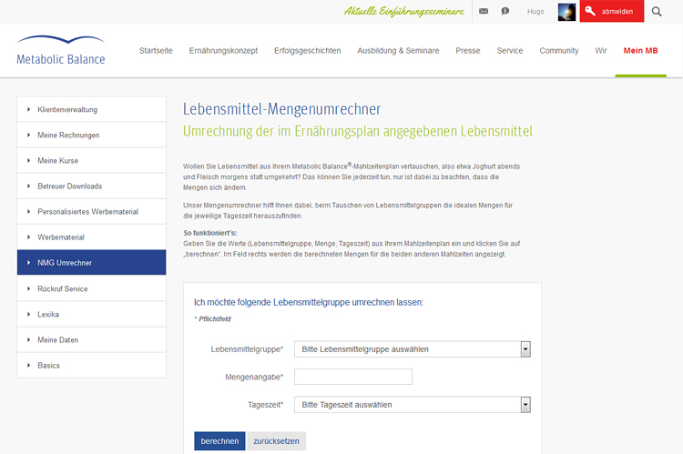Open the Lebensmittelgruppe dropdown
This screenshot has width=683, height=454.
click(412, 349)
